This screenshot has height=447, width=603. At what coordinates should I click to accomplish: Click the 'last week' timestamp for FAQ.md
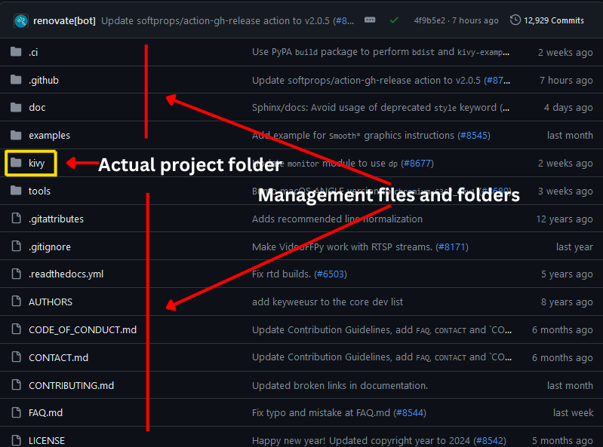click(x=573, y=413)
